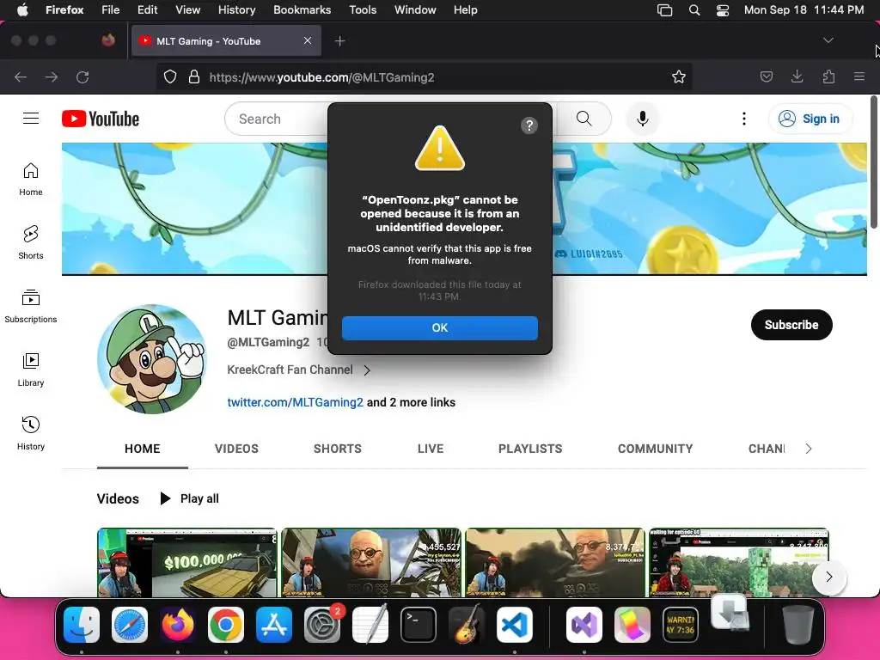880x660 pixels.
Task: Click the YouTube page vertical scrollbar
Action: [x=874, y=162]
